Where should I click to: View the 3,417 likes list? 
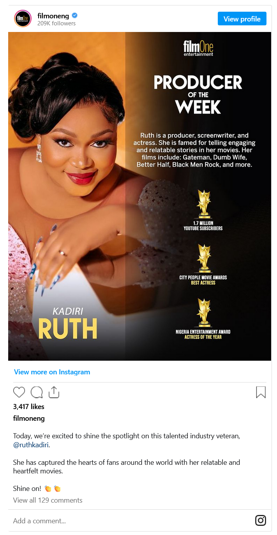coord(29,406)
